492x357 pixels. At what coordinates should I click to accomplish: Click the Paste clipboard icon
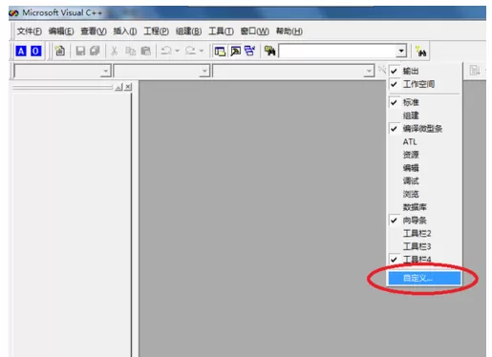(146, 51)
